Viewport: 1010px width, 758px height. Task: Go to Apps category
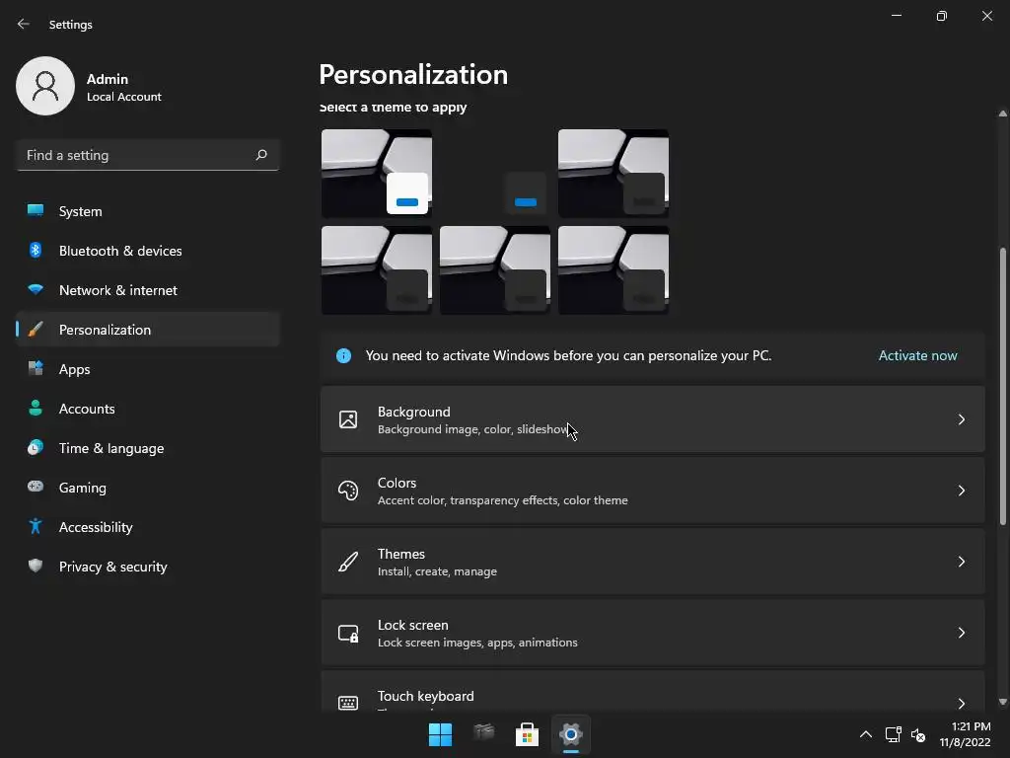(148, 369)
